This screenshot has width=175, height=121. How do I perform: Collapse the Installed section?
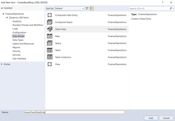coord(2,8)
